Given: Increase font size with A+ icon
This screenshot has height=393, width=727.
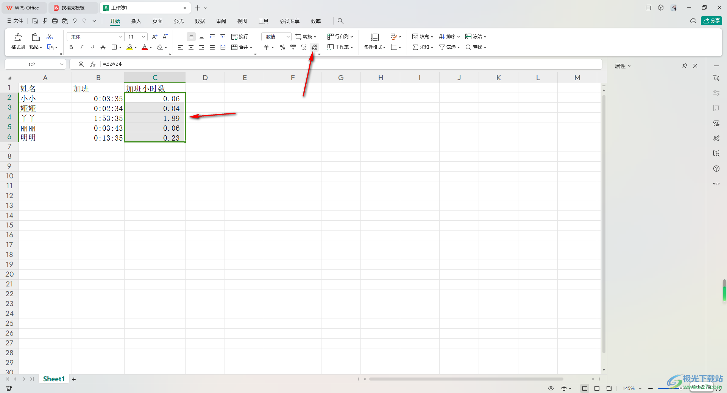Looking at the screenshot, I should 154,37.
